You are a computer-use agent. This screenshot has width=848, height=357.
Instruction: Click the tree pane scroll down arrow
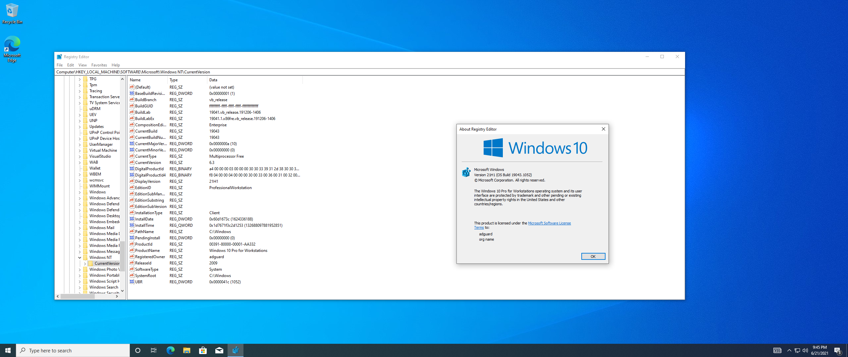pyautogui.click(x=122, y=291)
